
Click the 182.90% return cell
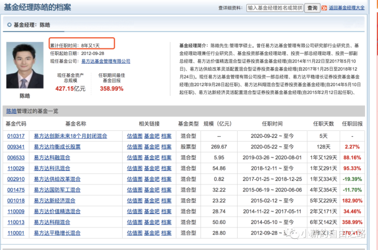[x=352, y=200]
